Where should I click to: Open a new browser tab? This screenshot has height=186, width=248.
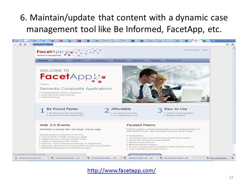[x=214, y=41]
